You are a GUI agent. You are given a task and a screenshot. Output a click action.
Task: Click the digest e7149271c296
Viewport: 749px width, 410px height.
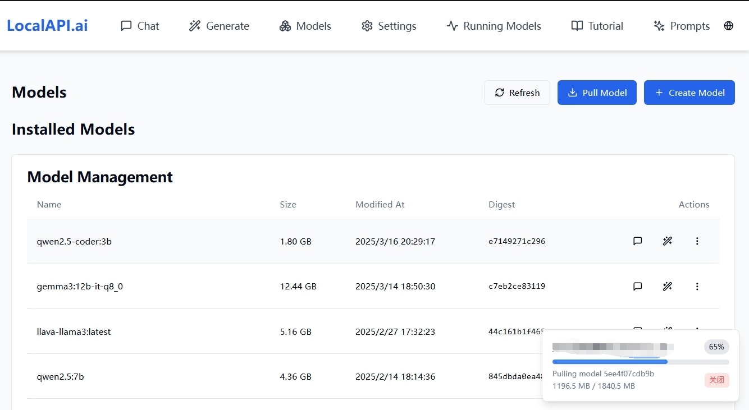[x=517, y=241]
